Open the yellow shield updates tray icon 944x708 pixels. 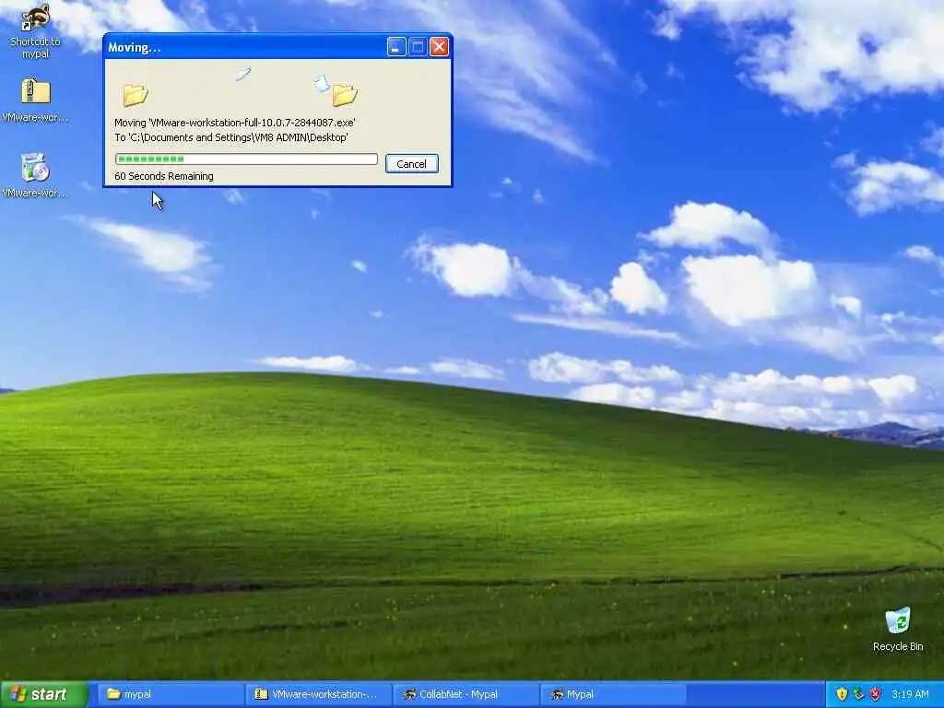coord(842,694)
